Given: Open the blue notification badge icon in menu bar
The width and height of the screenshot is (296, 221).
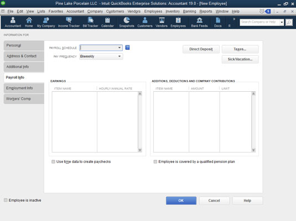Looking at the screenshot, I should 268,11.
